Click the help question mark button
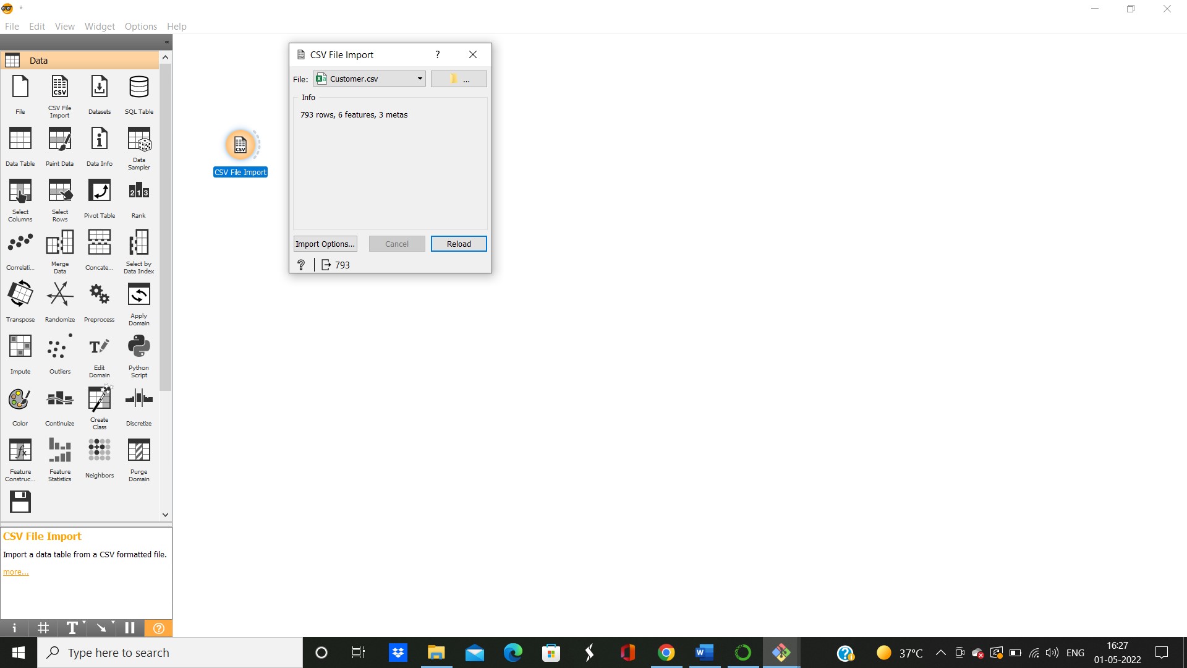1187x668 pixels. click(x=436, y=54)
